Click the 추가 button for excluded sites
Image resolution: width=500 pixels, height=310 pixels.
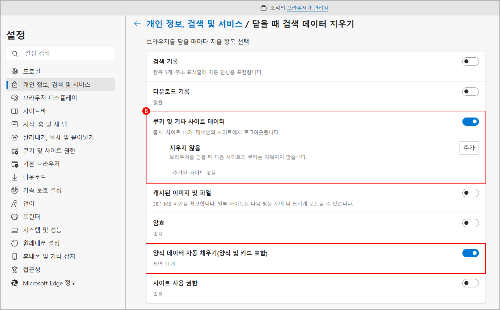click(x=469, y=148)
